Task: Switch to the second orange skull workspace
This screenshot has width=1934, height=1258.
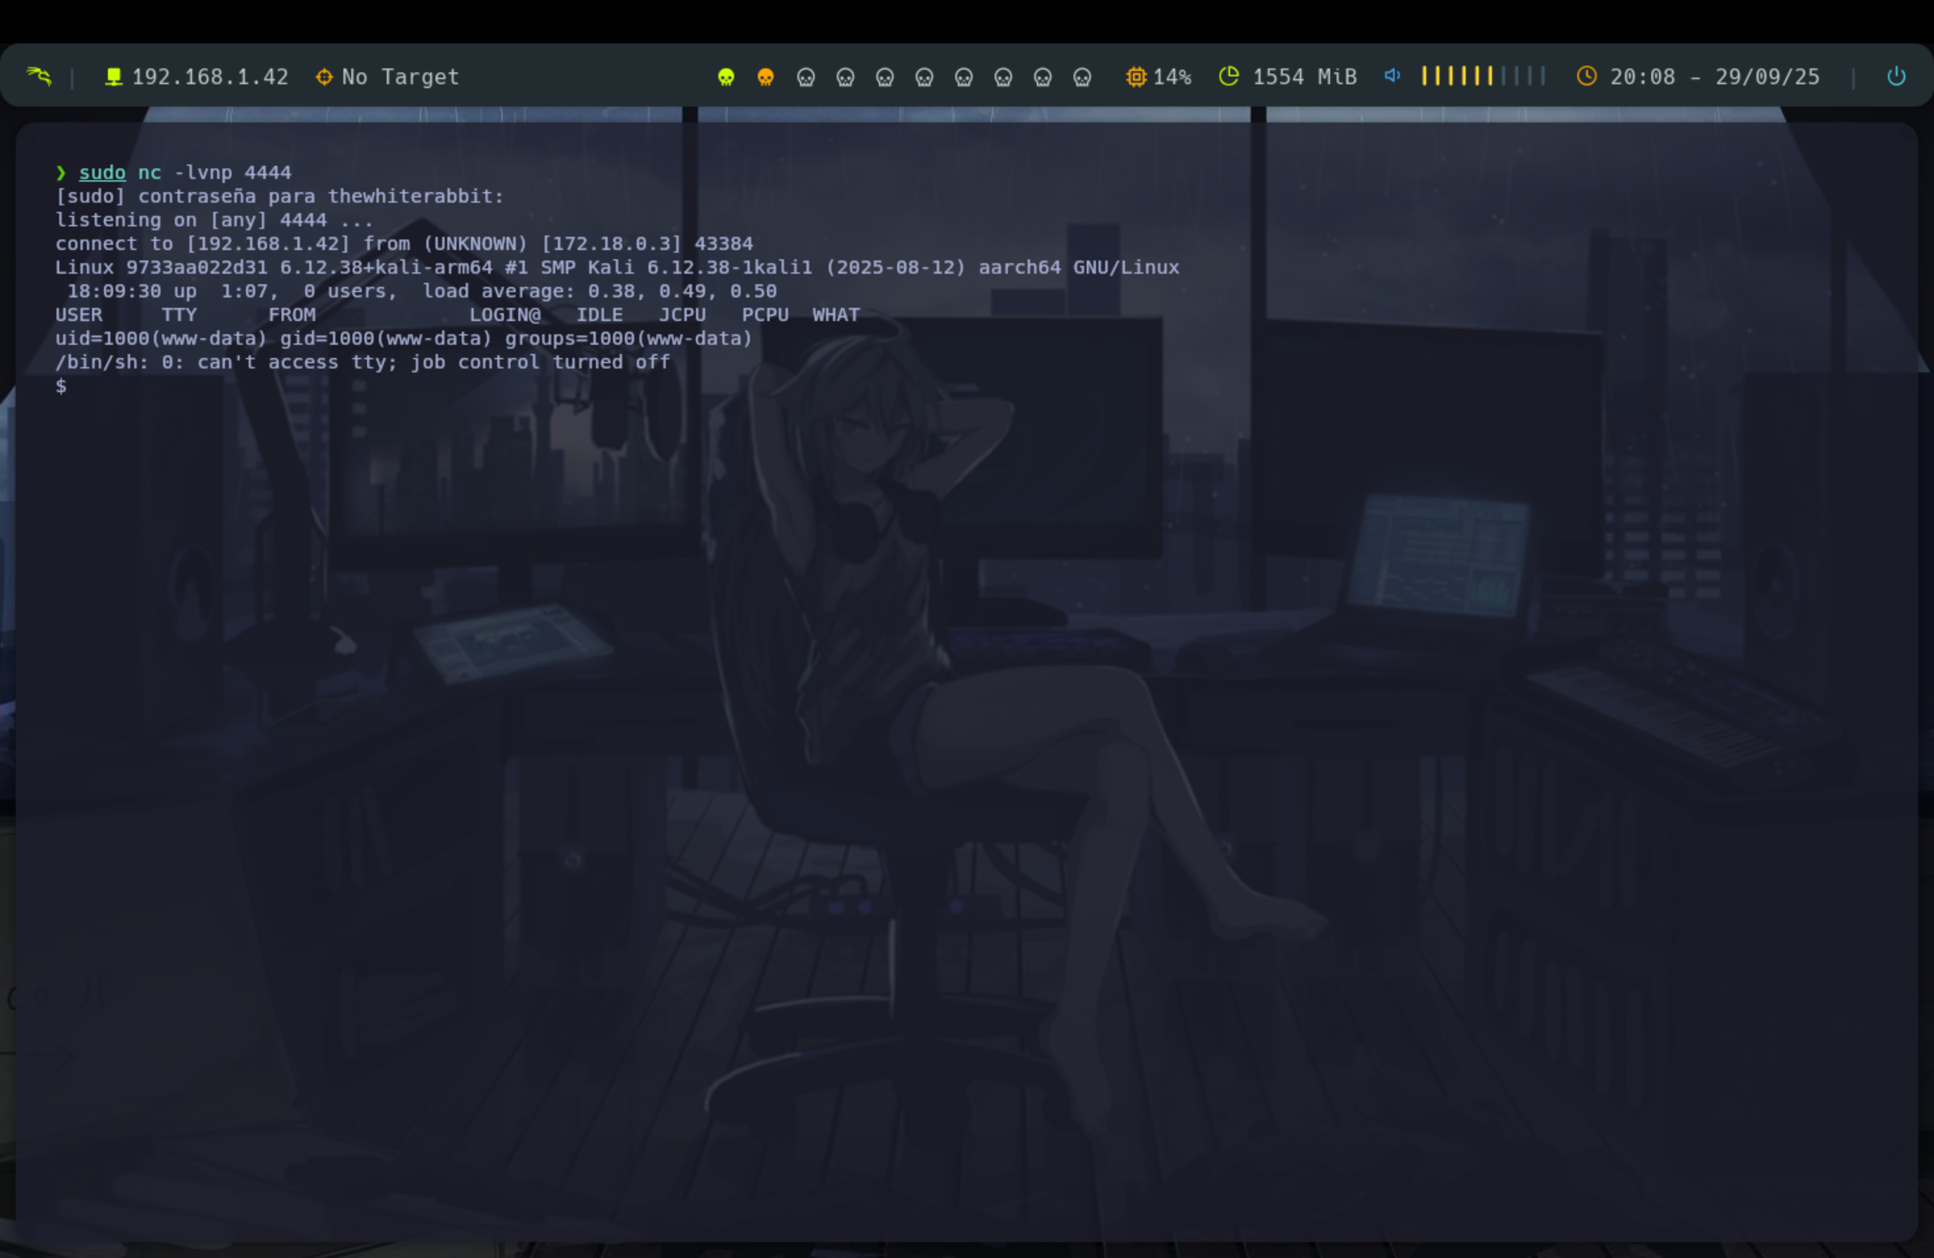Action: click(766, 77)
